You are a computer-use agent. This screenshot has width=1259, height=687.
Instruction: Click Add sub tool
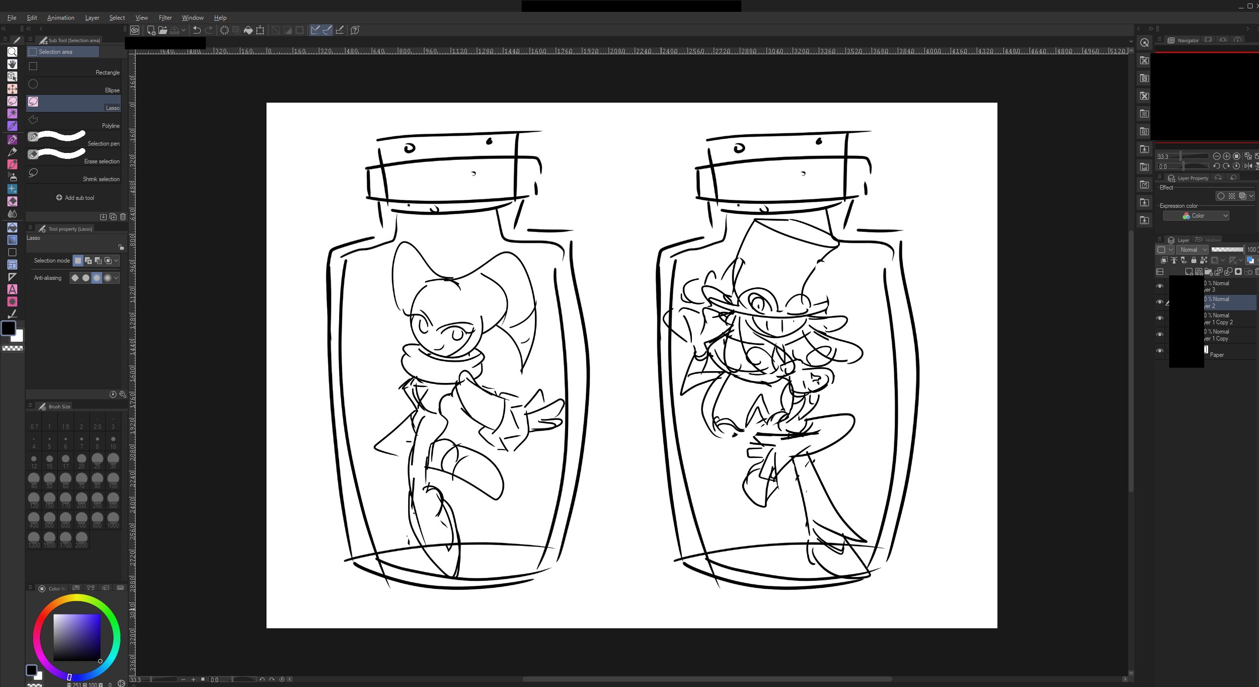(75, 198)
